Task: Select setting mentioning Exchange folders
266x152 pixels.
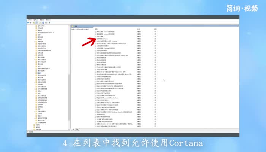Action: (x=108, y=103)
